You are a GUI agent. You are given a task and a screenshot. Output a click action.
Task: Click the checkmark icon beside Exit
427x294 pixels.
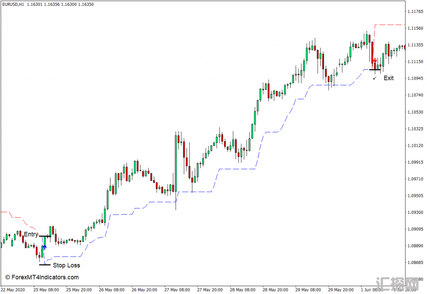pyautogui.click(x=374, y=78)
